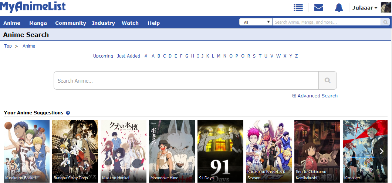Open Kuzu no Honkai suggestion thumbnail
This screenshot has width=392, height=183.
[124, 151]
